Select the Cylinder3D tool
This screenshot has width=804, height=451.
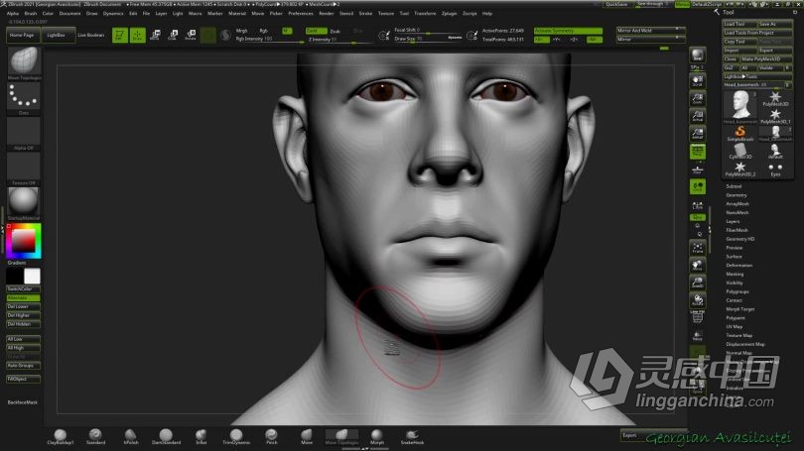pyautogui.click(x=739, y=151)
